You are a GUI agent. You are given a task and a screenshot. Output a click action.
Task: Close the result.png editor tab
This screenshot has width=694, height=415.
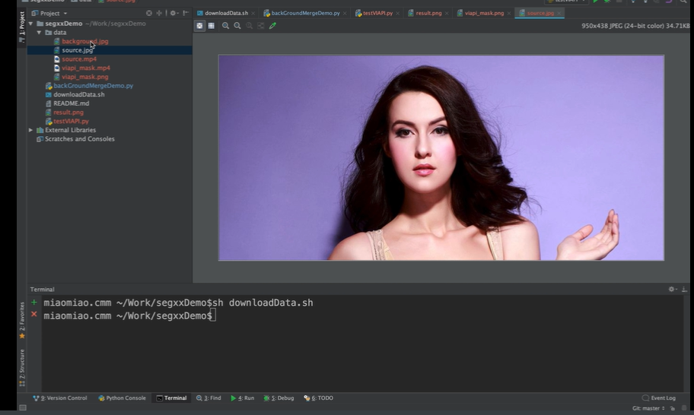pyautogui.click(x=447, y=13)
